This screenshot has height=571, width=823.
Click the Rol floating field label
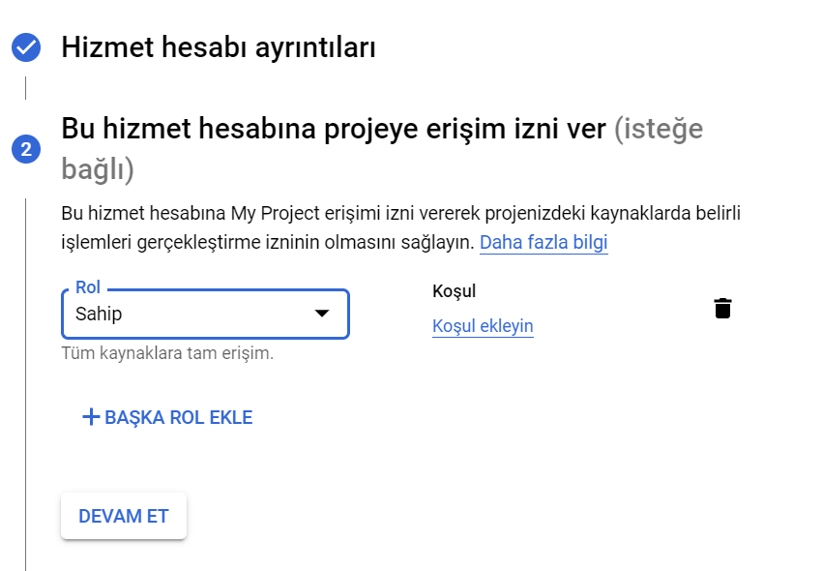[88, 287]
